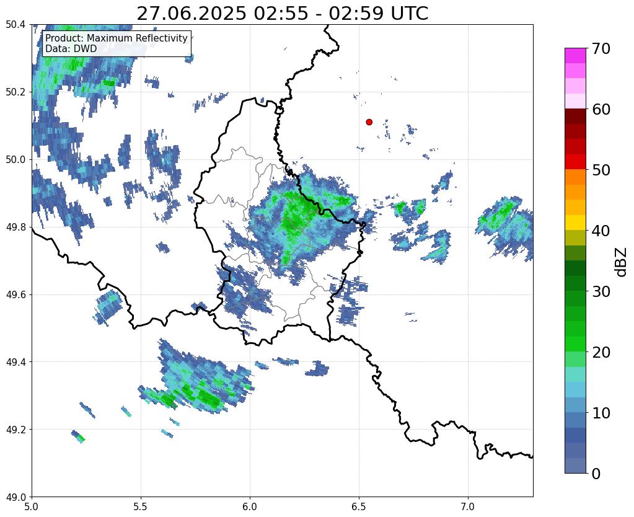Click the longitude 6.5 axis label
The height and width of the screenshot is (517, 634).
point(359,506)
